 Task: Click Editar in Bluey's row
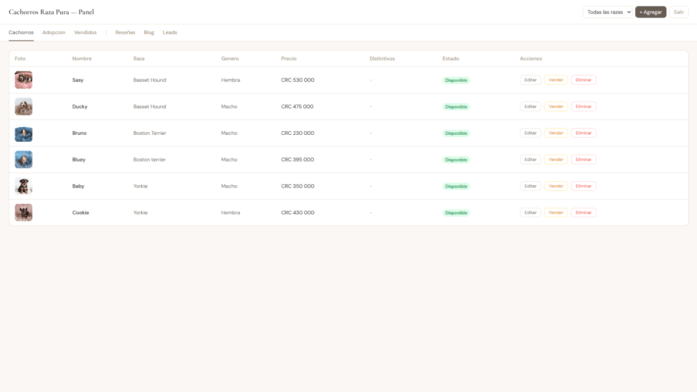pyautogui.click(x=530, y=160)
